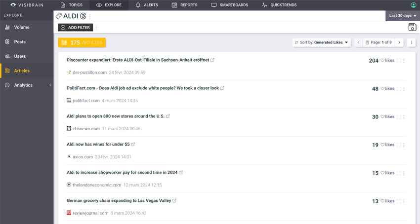Go to the next page arrow
Viewport: 420px width, 224px height.
[x=399, y=42]
